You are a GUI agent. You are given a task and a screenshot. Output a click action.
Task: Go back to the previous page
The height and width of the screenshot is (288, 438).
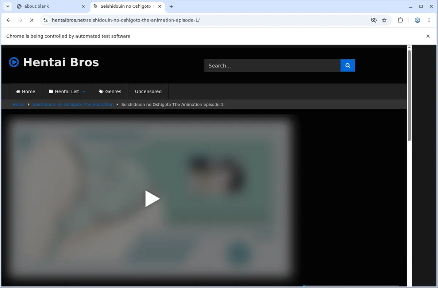9,20
